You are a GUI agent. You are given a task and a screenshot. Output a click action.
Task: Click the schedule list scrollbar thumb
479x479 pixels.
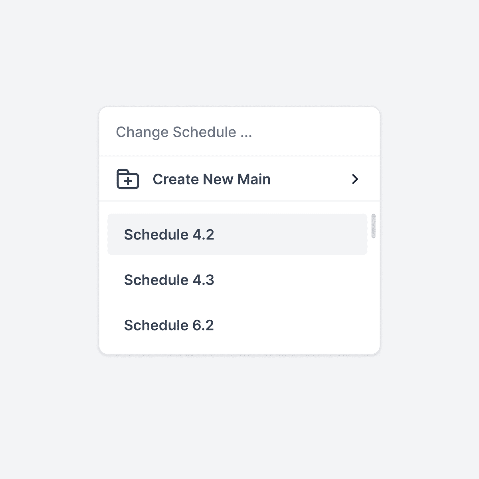click(x=374, y=226)
